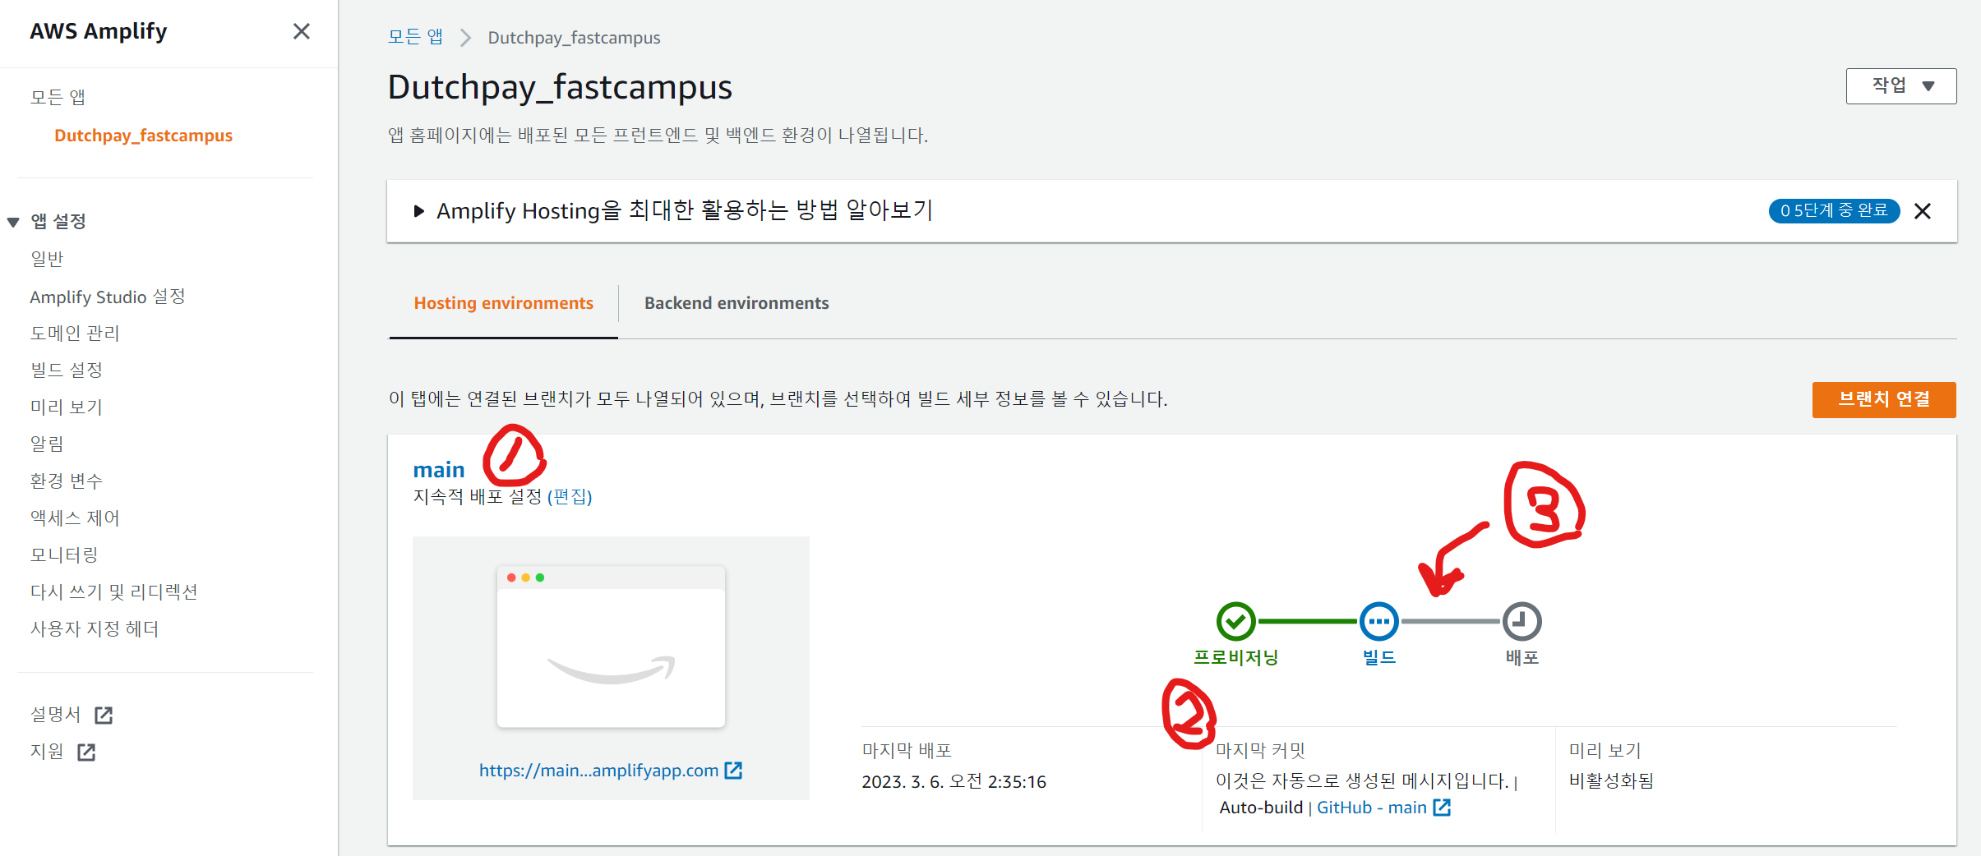Screen dimensions: 1981x856
Task: Switch to Hosting environments tab
Action: [503, 303]
